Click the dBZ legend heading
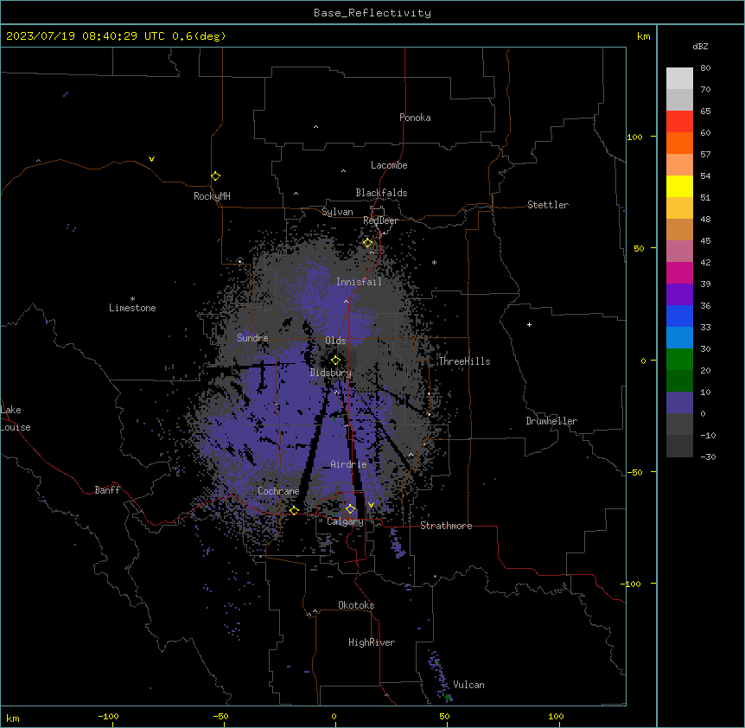Screen dimensions: 745x728 700,46
